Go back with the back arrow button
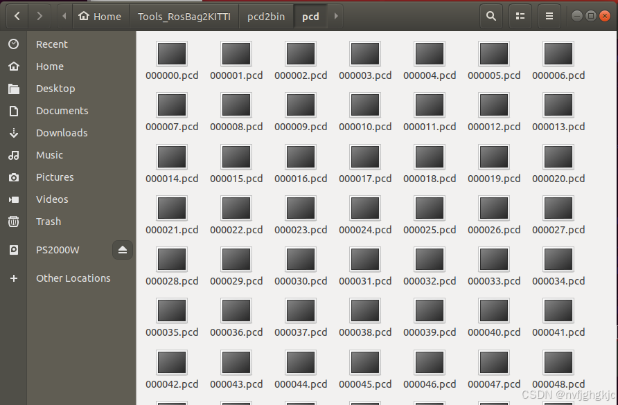The height and width of the screenshot is (405, 618). point(17,16)
